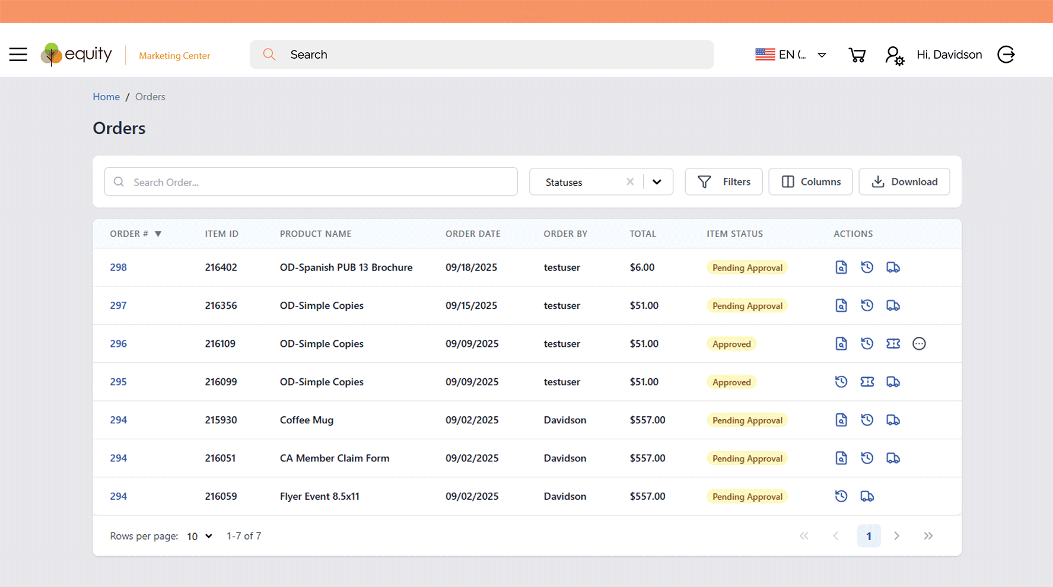Click the logout icon at top right

point(1006,54)
